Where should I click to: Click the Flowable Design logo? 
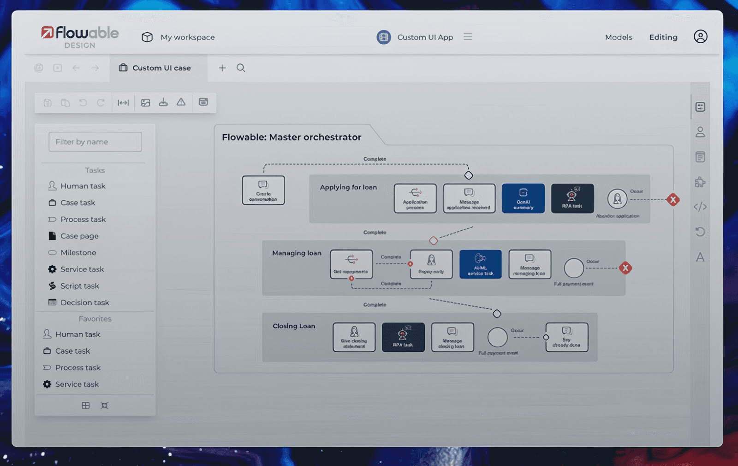tap(80, 37)
